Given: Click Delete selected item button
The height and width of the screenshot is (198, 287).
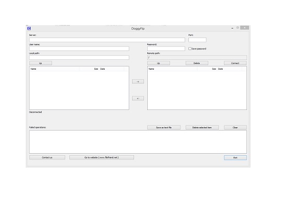Looking at the screenshot, I should click(x=202, y=128).
